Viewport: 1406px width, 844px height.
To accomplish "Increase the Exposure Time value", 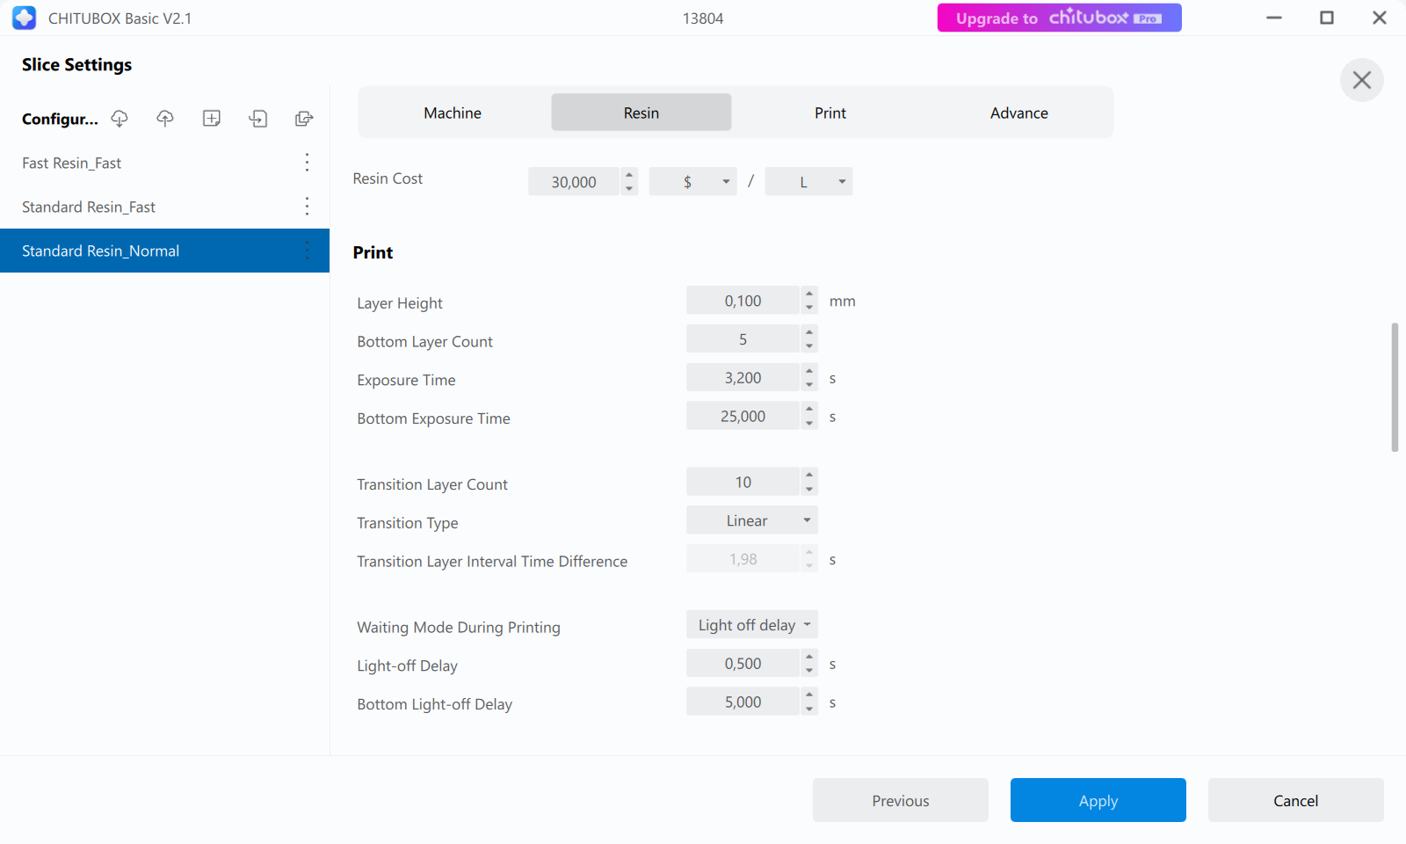I will pyautogui.click(x=809, y=371).
